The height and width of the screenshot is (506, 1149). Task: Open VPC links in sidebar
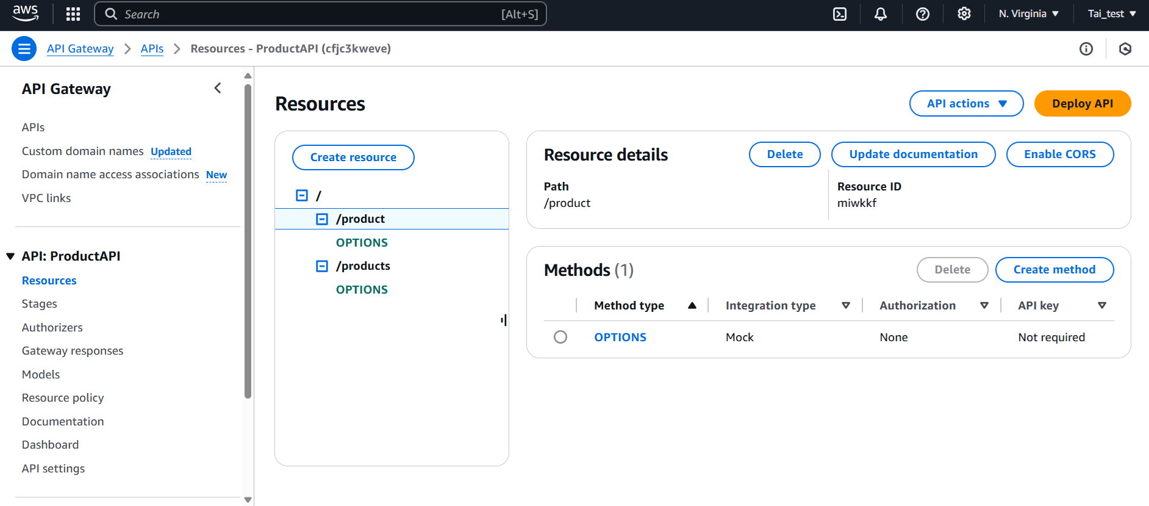click(46, 198)
